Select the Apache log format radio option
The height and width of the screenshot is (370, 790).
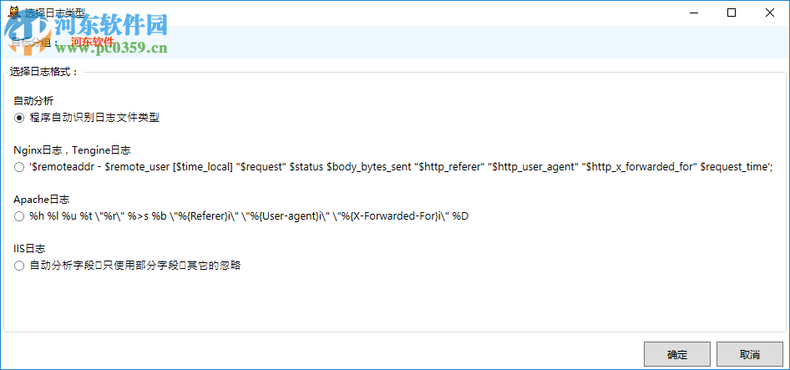(19, 216)
